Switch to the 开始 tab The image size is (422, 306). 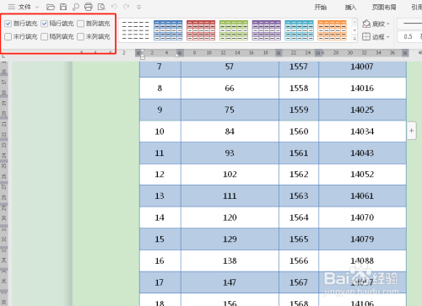[x=321, y=7]
